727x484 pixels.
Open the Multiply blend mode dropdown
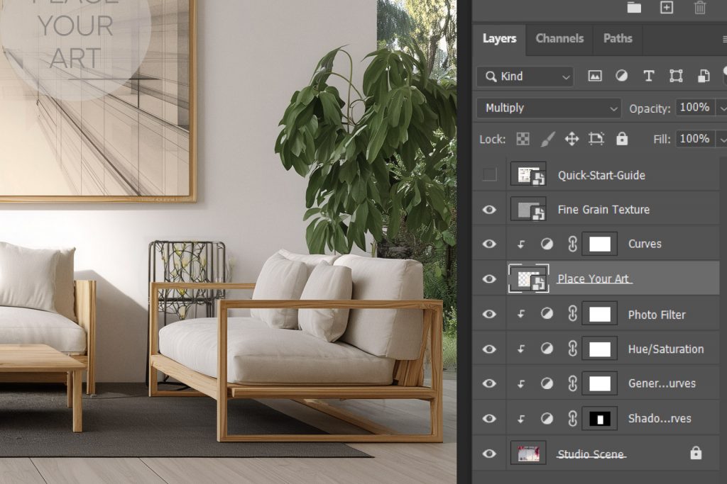tap(549, 108)
